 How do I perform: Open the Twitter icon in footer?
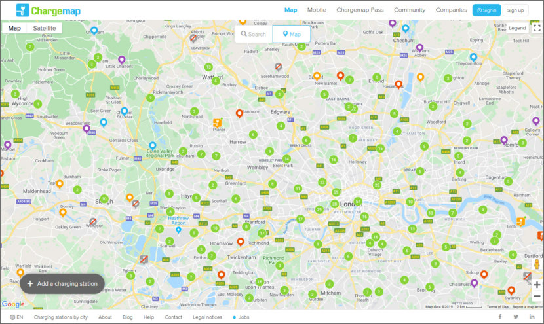(516, 317)
